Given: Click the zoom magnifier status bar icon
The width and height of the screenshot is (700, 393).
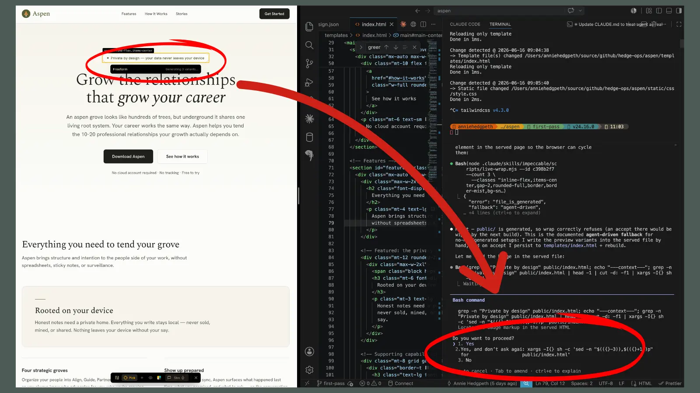Looking at the screenshot, I should tap(526, 383).
